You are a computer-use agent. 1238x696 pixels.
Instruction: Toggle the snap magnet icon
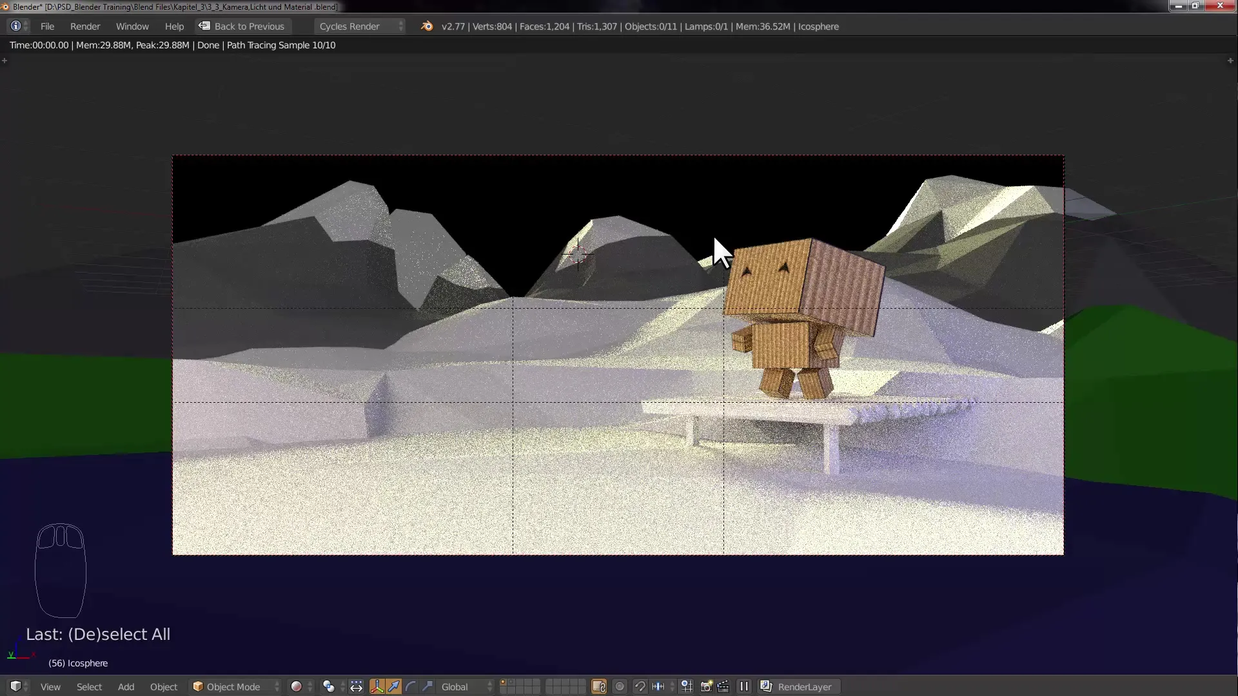coord(640,687)
